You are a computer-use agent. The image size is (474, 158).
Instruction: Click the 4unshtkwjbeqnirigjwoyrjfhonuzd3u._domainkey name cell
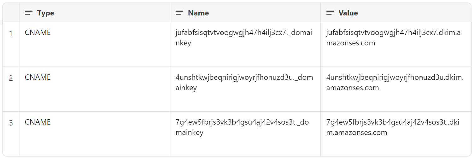pos(245,89)
